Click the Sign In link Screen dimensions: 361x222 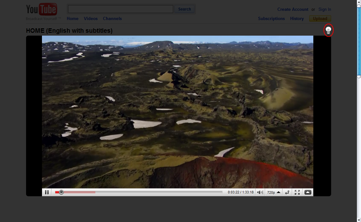click(x=325, y=10)
